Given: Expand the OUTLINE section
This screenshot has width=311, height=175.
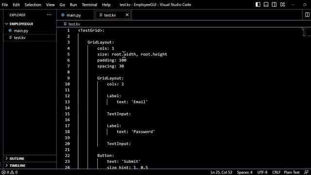Looking at the screenshot, I should click(x=6, y=158).
